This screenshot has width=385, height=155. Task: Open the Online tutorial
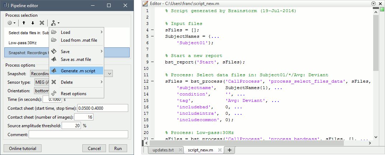pos(23,148)
